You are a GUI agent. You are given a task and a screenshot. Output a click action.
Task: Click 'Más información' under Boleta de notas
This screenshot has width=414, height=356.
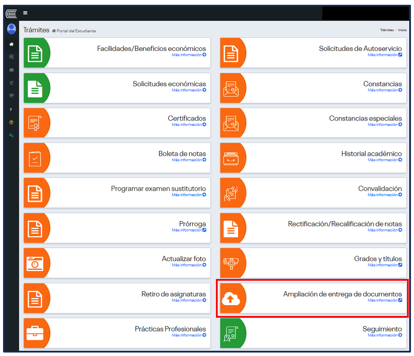[189, 160]
